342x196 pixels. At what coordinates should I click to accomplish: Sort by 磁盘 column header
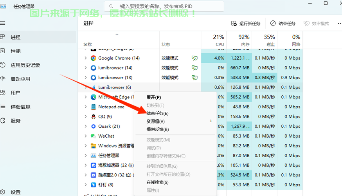click(265, 40)
